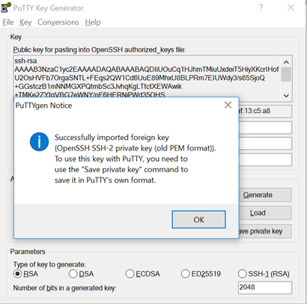Select the RSA key type

[25, 274]
